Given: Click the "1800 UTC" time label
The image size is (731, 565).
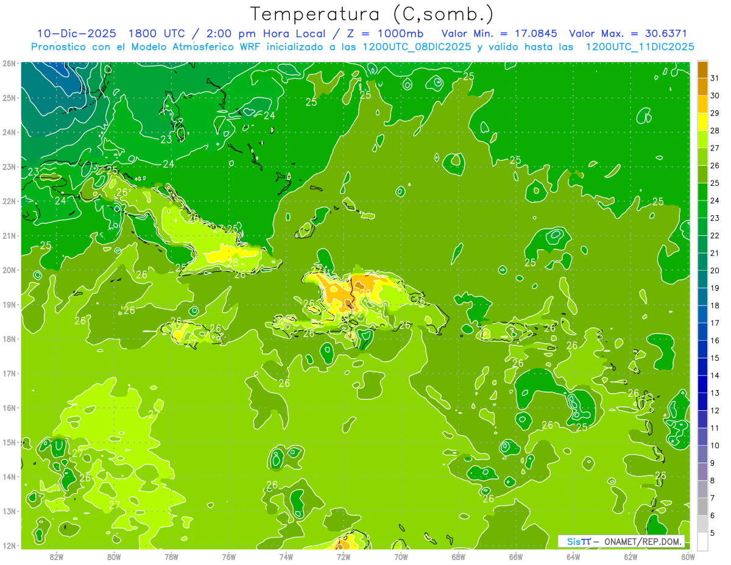Looking at the screenshot, I should (x=155, y=34).
